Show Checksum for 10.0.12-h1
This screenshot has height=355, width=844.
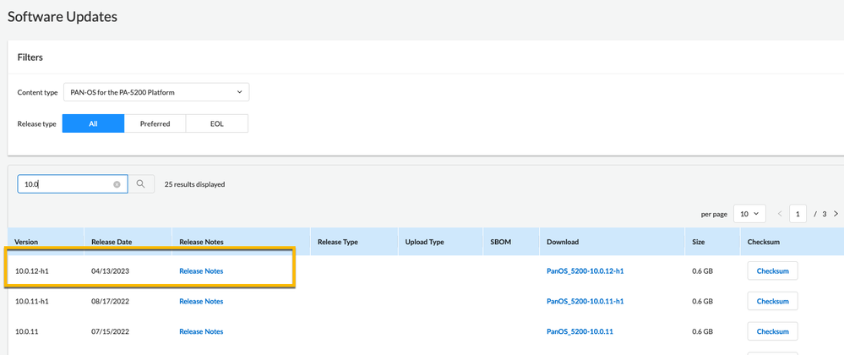point(772,271)
